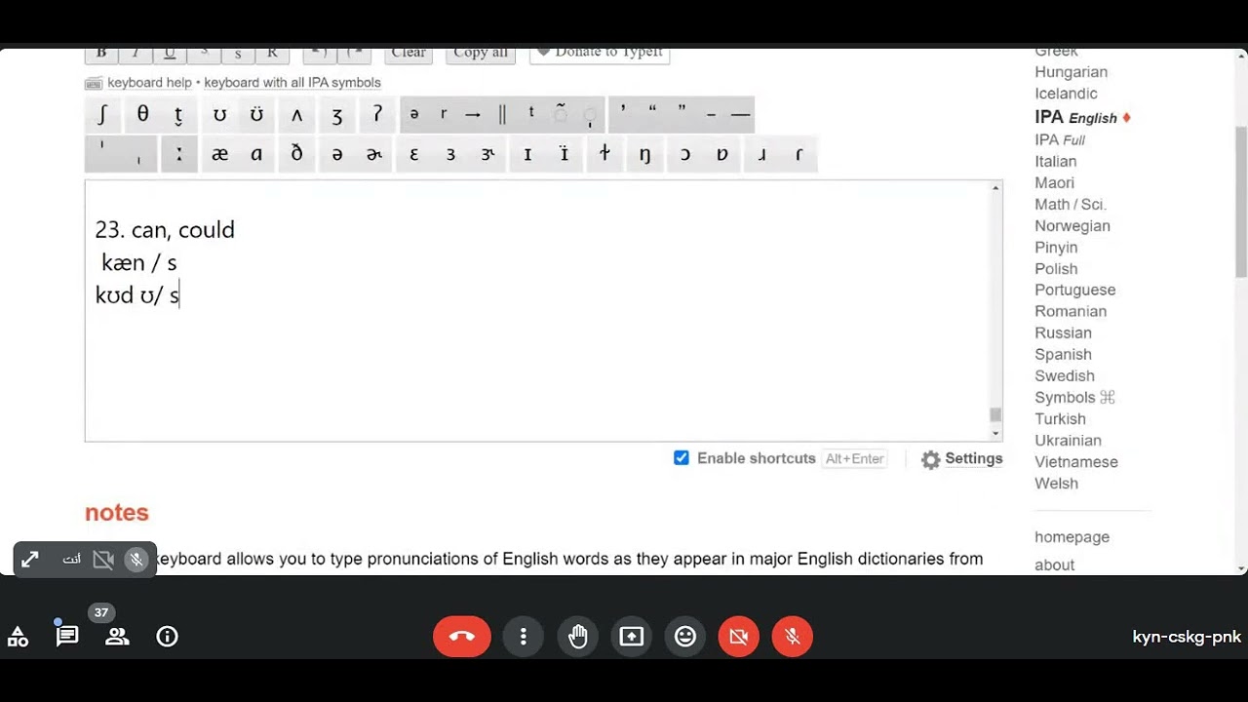Viewport: 1248px width, 702px height.
Task: Select the Symbols ⌘ keyboard
Action: click(1074, 398)
